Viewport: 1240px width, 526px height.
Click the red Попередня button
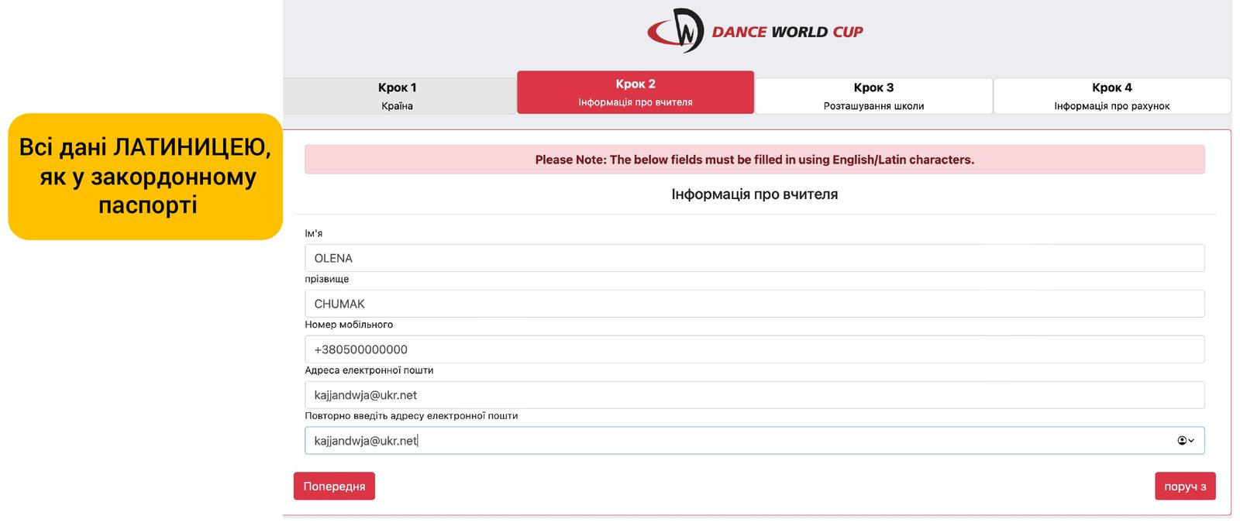(x=334, y=486)
